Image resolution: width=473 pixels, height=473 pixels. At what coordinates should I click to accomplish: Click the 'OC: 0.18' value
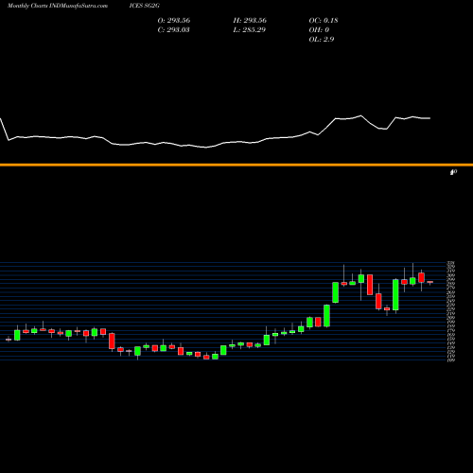click(x=324, y=21)
